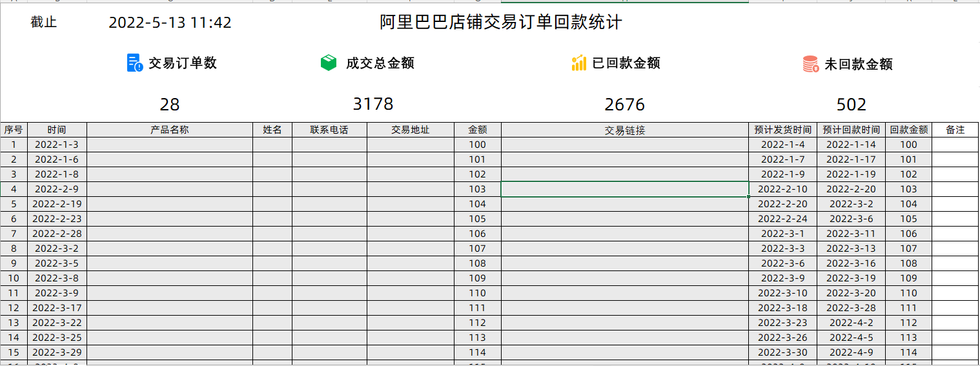Select the order count value 28

click(x=170, y=105)
